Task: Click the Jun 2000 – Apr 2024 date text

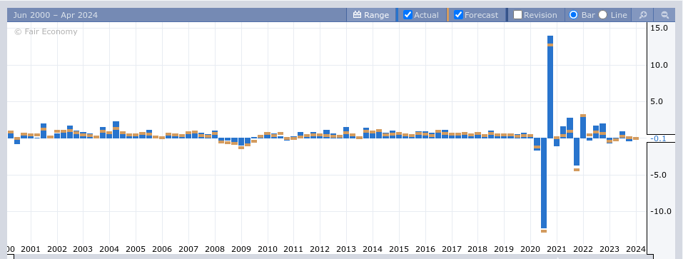Action: [x=56, y=15]
